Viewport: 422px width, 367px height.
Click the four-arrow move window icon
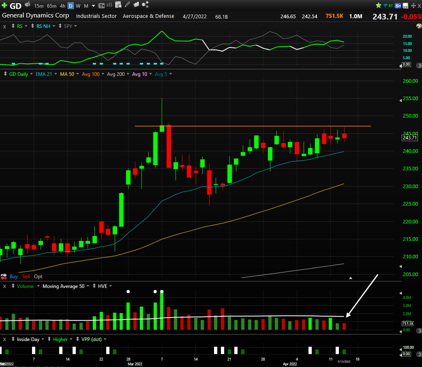click(x=413, y=6)
